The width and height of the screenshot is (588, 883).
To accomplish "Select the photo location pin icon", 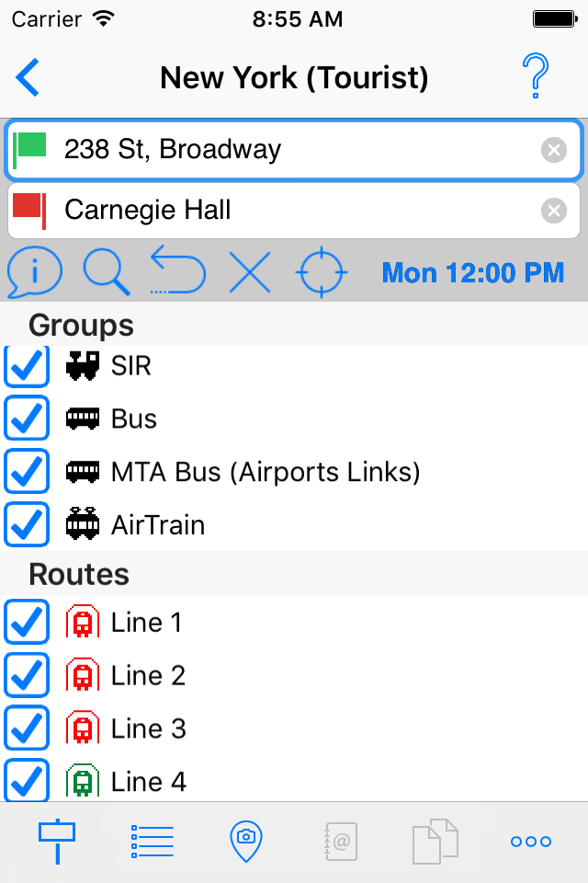I will [245, 841].
